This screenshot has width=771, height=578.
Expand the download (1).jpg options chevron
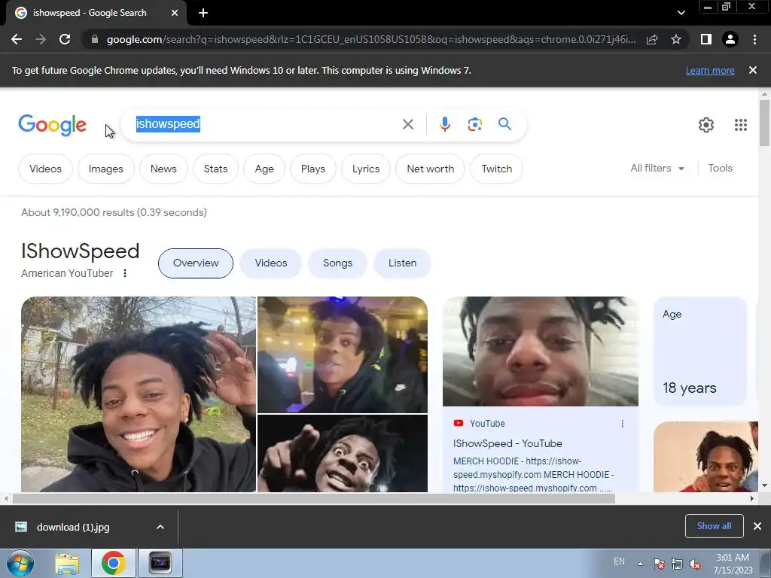[160, 527]
